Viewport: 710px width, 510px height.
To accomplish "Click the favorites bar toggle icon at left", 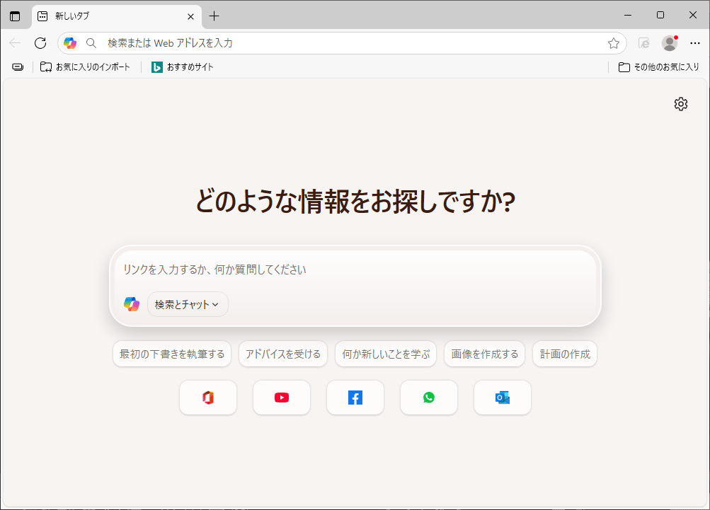I will tap(18, 67).
